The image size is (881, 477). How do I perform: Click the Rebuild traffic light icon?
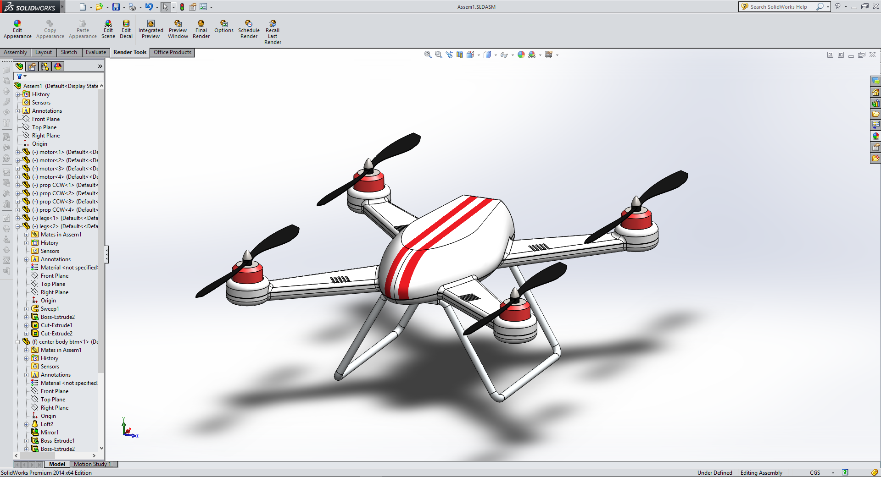point(182,7)
